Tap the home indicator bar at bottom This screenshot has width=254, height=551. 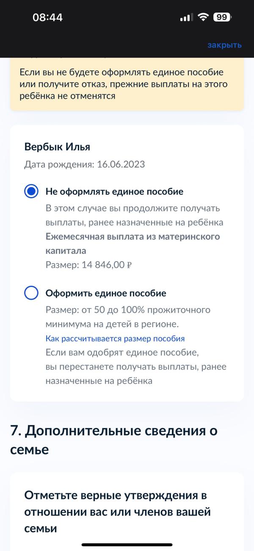pyautogui.click(x=127, y=545)
